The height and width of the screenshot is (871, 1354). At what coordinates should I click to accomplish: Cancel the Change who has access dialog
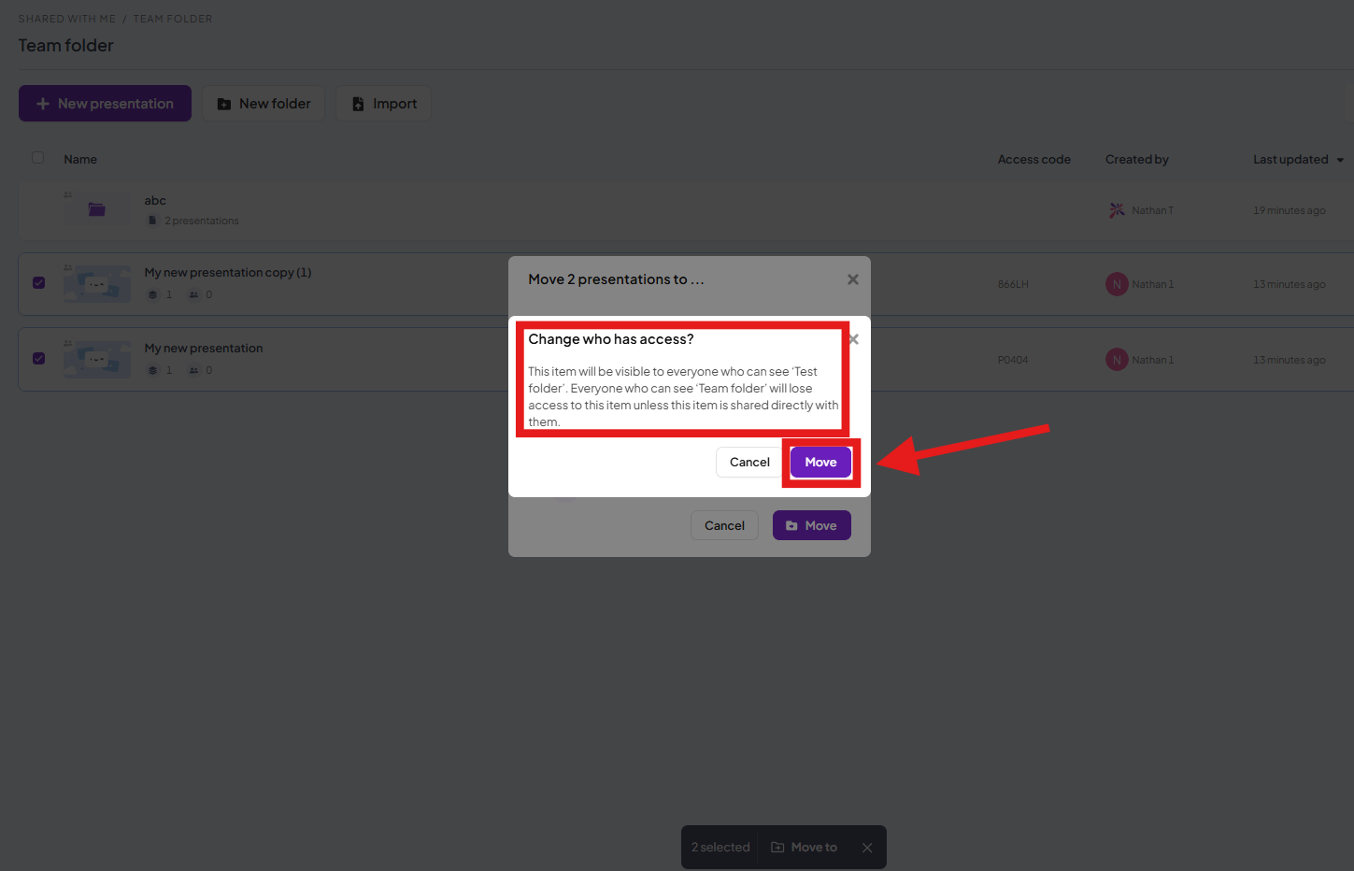pos(749,462)
